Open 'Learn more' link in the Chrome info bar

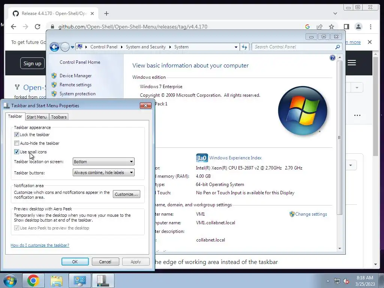click(353, 42)
